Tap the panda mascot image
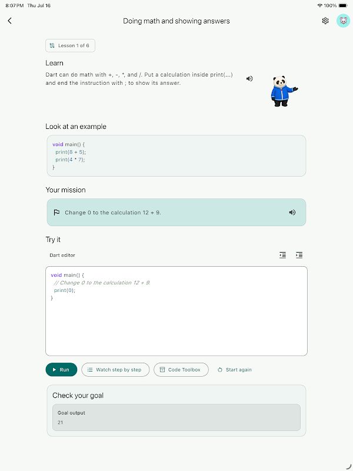 (284, 91)
